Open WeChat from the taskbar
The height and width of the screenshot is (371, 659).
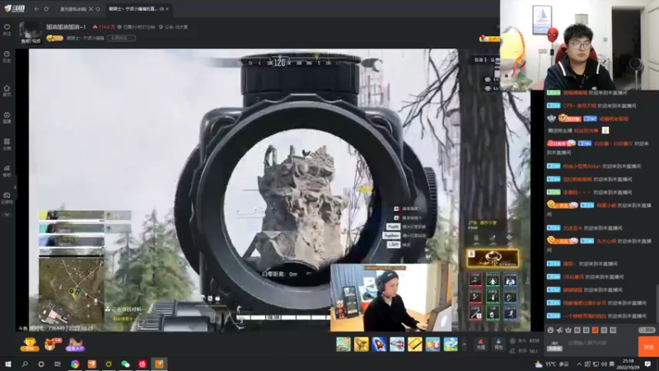[x=125, y=364]
